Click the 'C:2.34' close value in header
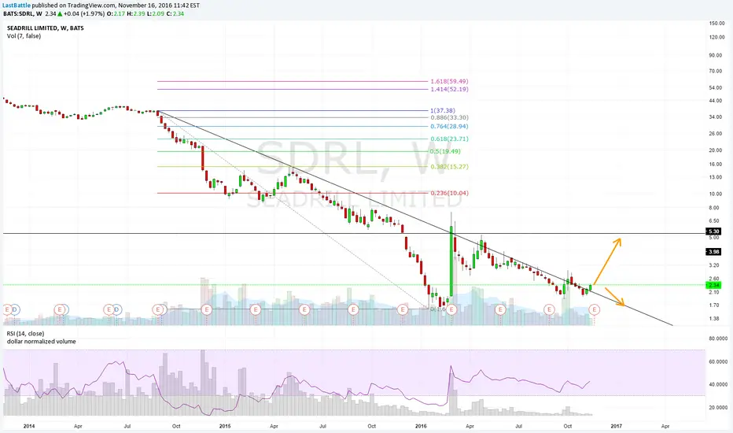Image resolution: width=733 pixels, height=433 pixels. (175, 13)
